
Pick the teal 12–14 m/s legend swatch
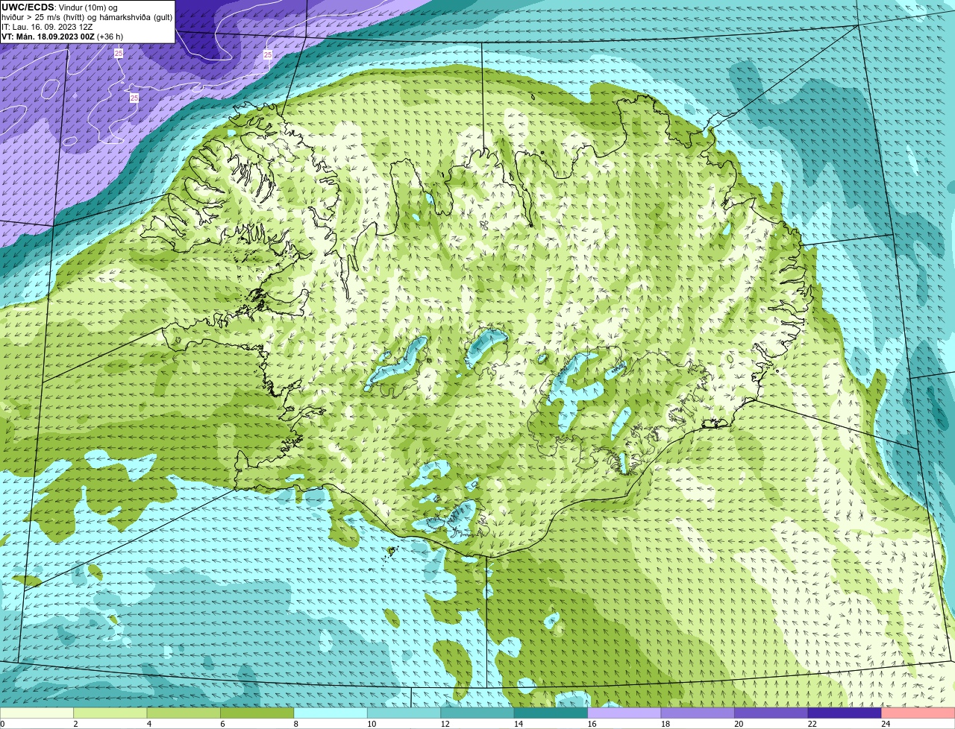click(477, 713)
